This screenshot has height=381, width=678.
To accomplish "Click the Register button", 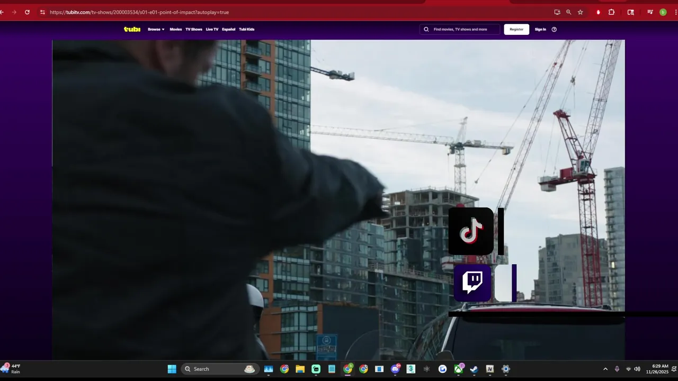I will coord(516,29).
